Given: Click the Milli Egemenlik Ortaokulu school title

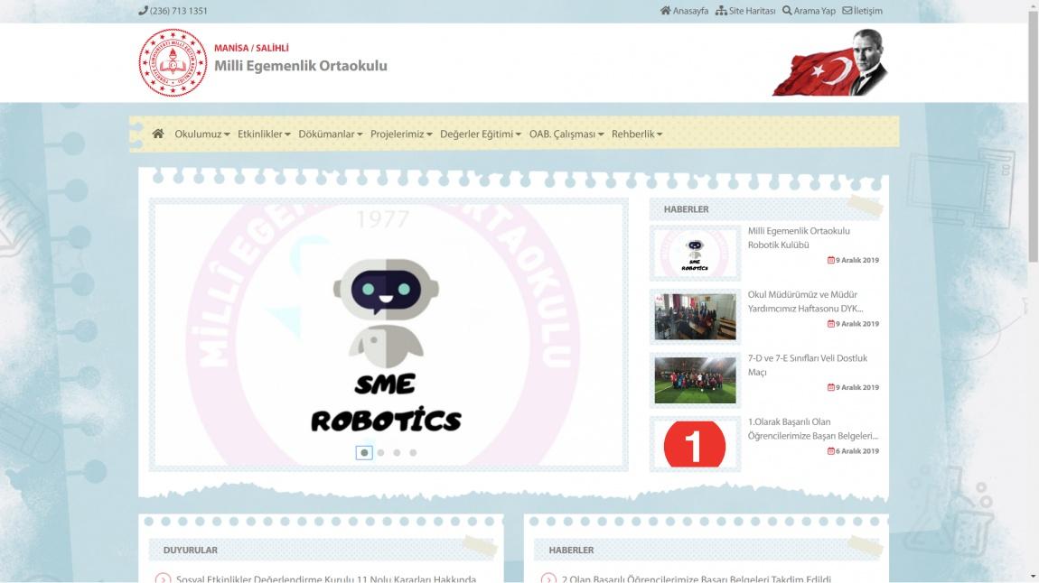Looking at the screenshot, I should tap(301, 66).
